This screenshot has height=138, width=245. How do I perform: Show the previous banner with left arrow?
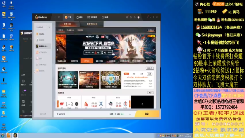(x=58, y=50)
